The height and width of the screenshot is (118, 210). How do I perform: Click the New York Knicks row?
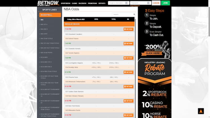pyautogui.click(x=99, y=106)
